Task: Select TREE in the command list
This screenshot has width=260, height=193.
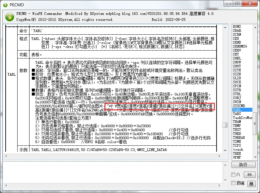Action: pos(237,153)
